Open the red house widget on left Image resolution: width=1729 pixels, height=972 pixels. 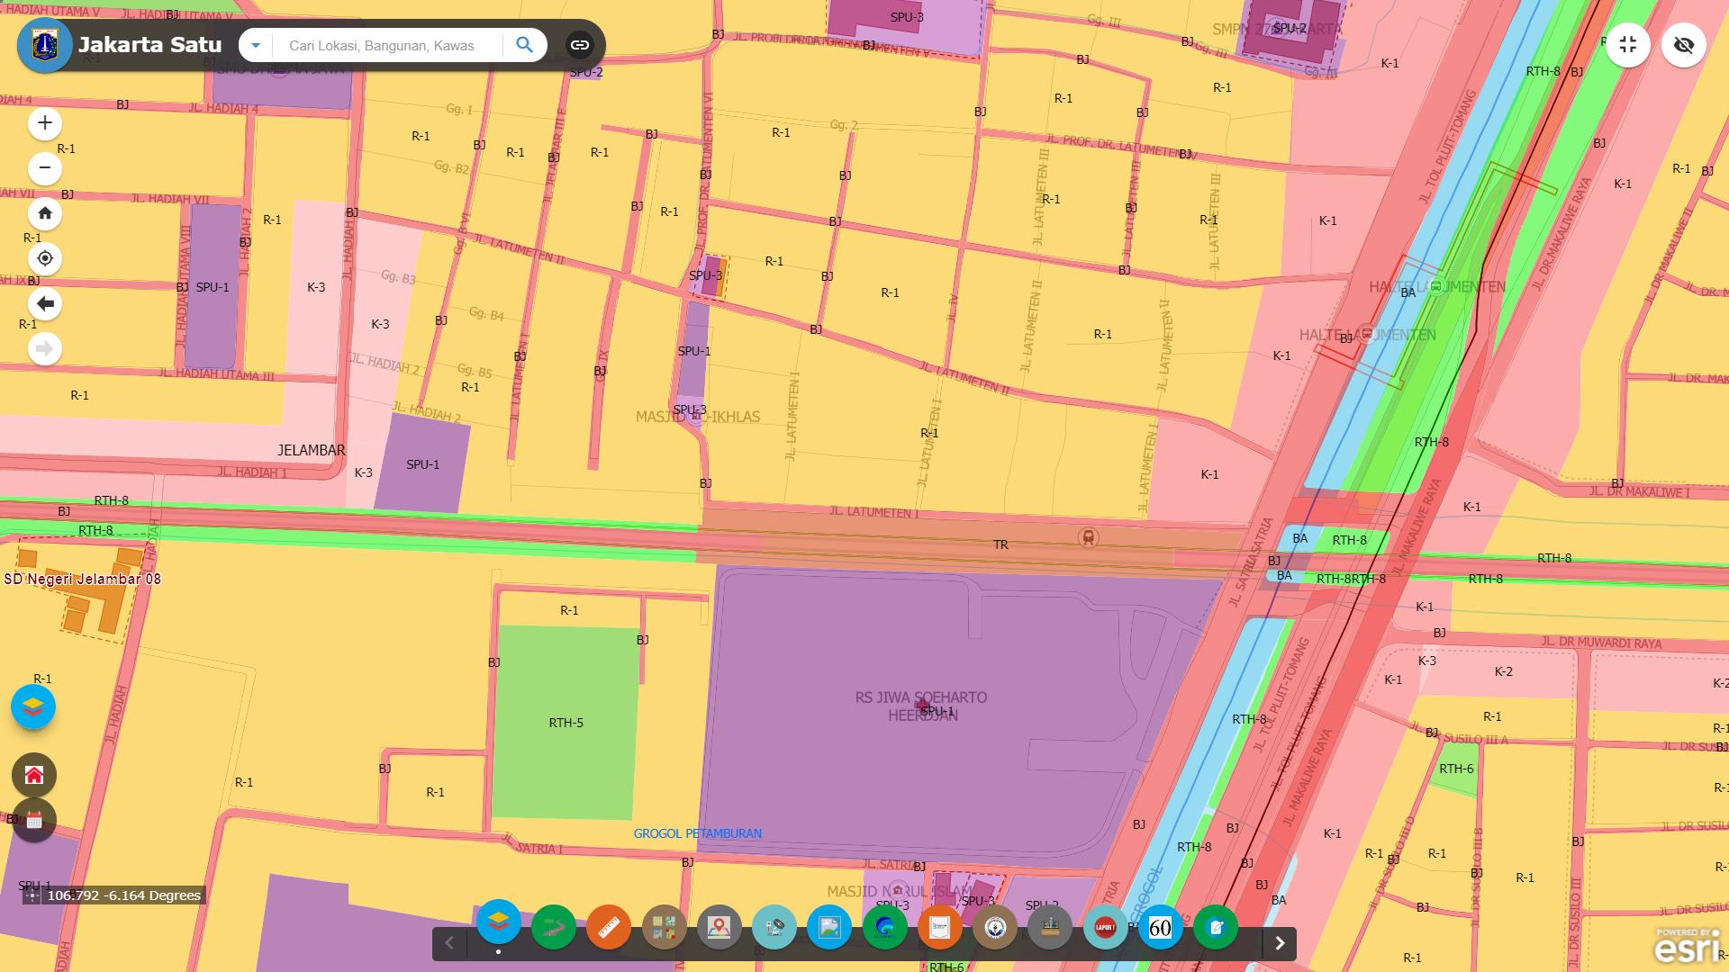point(34,775)
